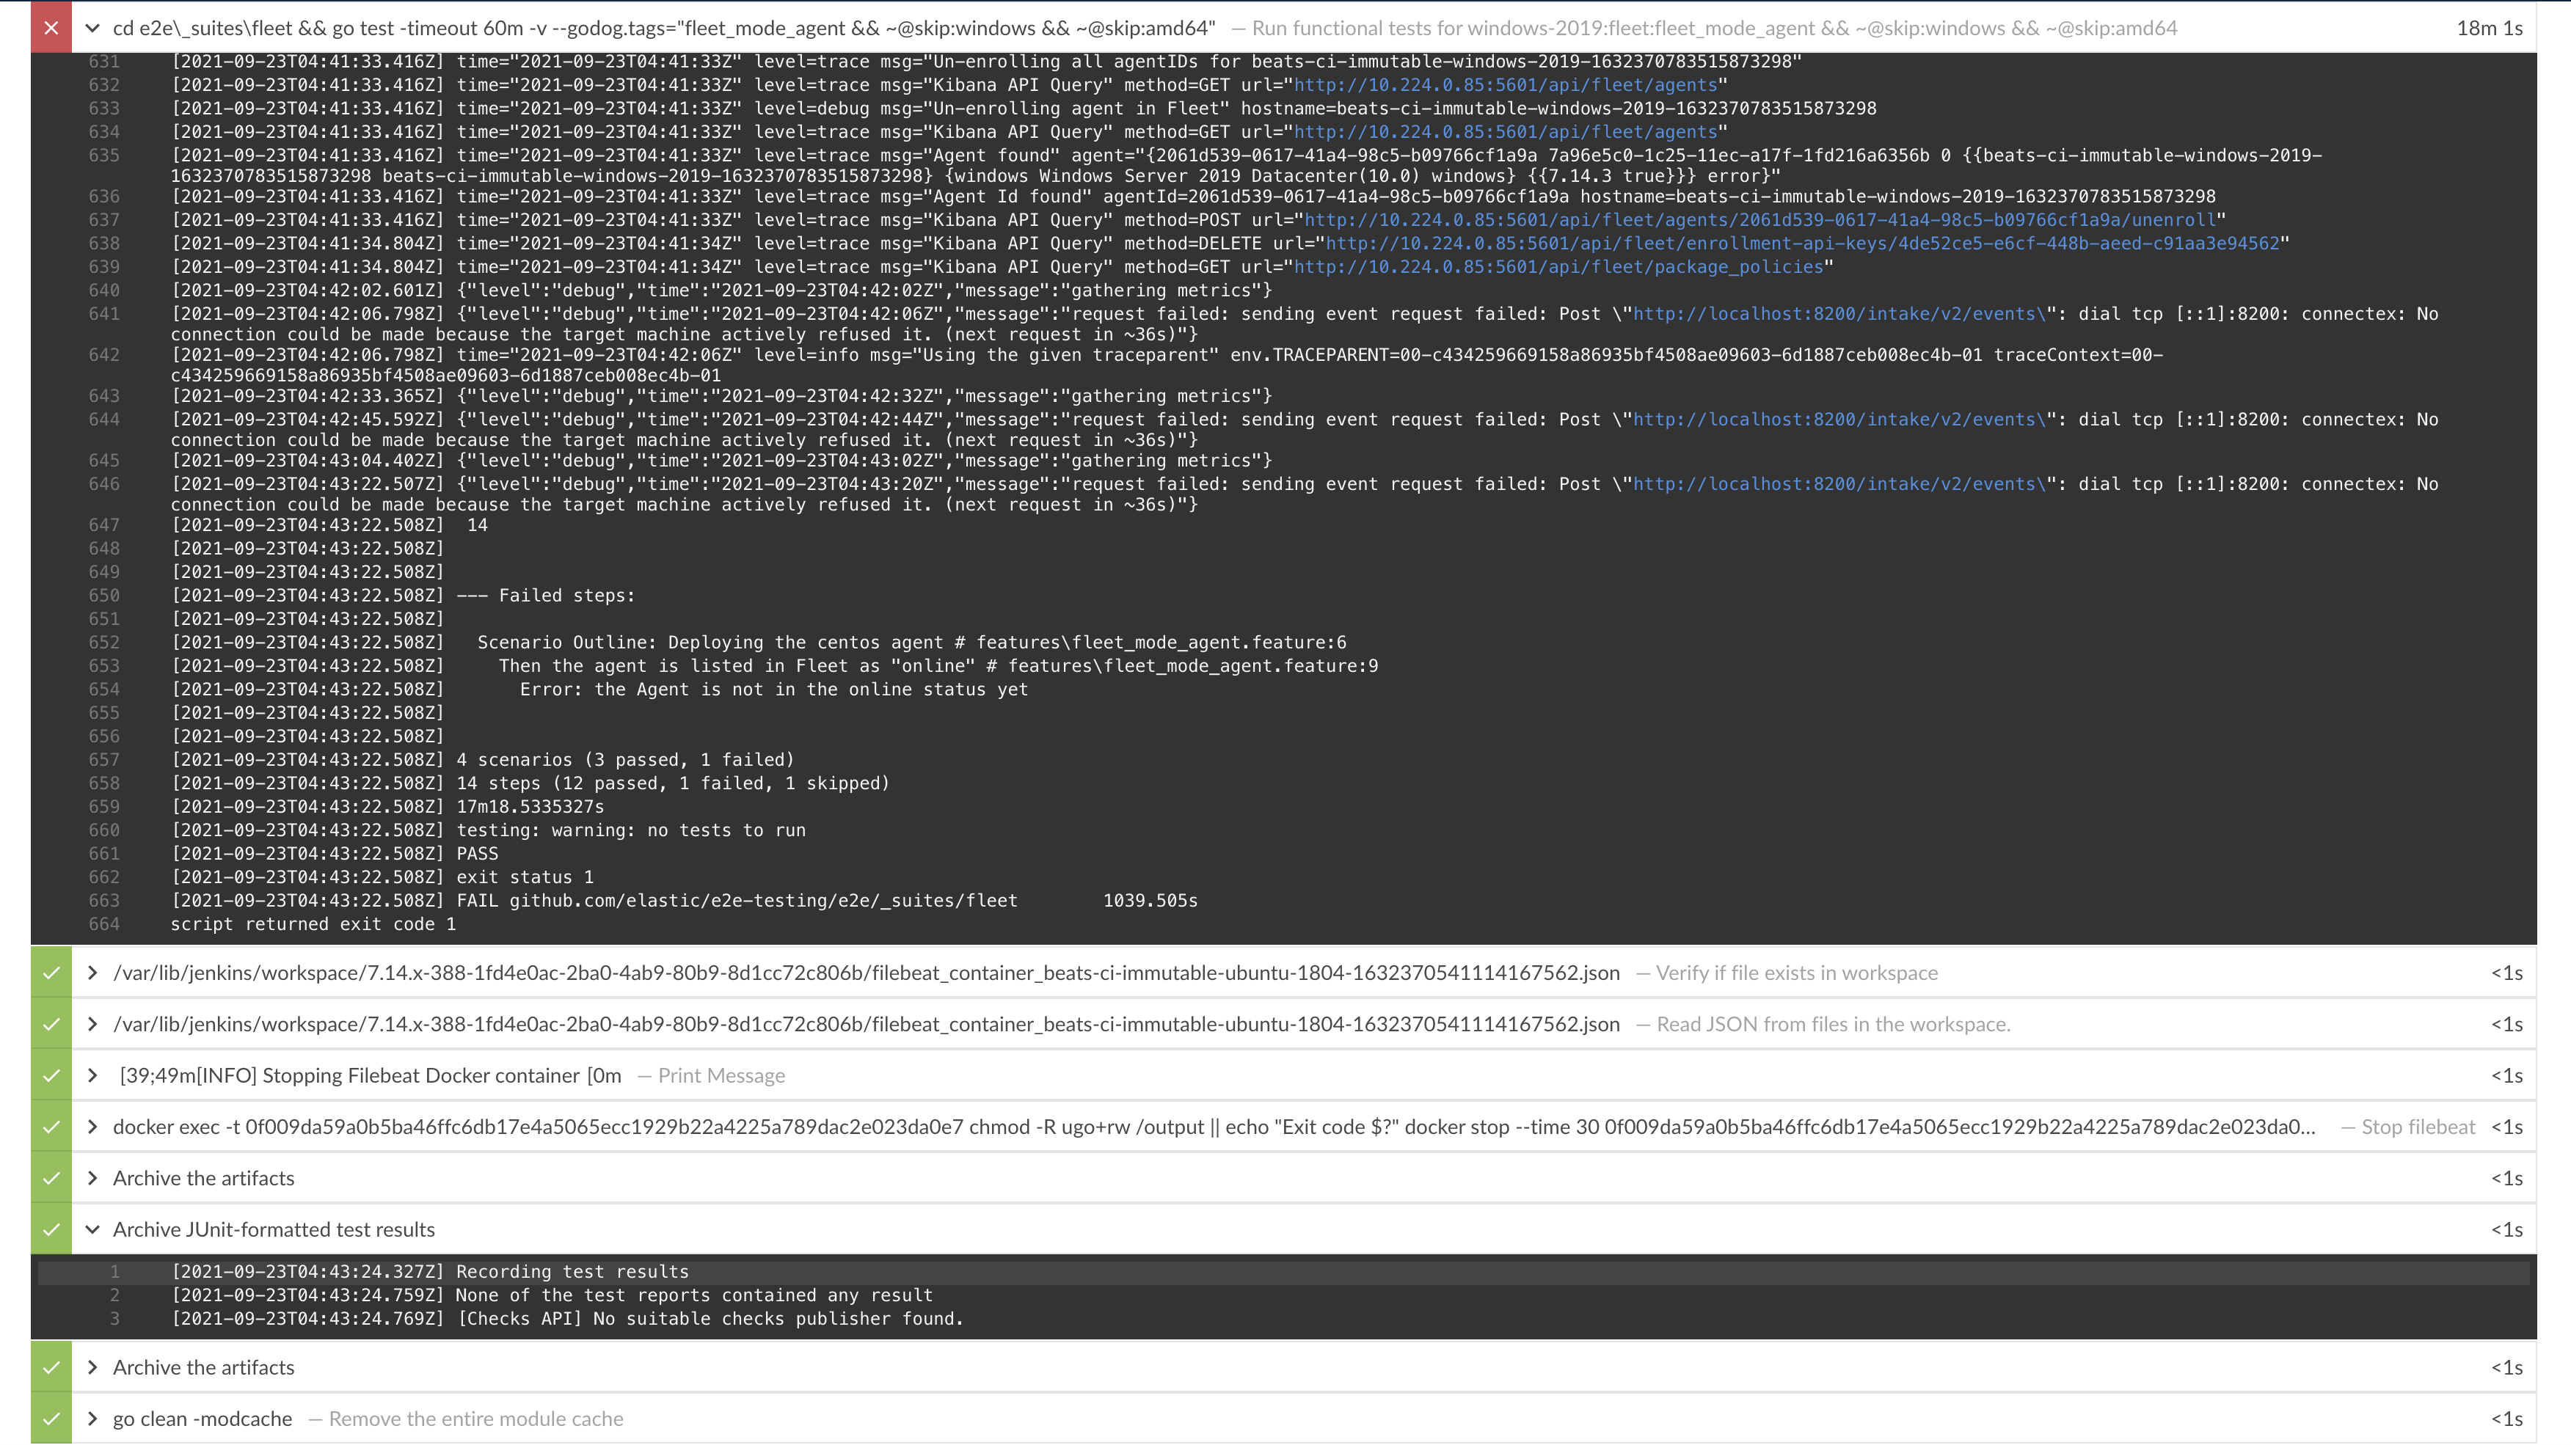Click the green success icon on Verify if file exists step
The image size is (2571, 1445).
click(51, 972)
